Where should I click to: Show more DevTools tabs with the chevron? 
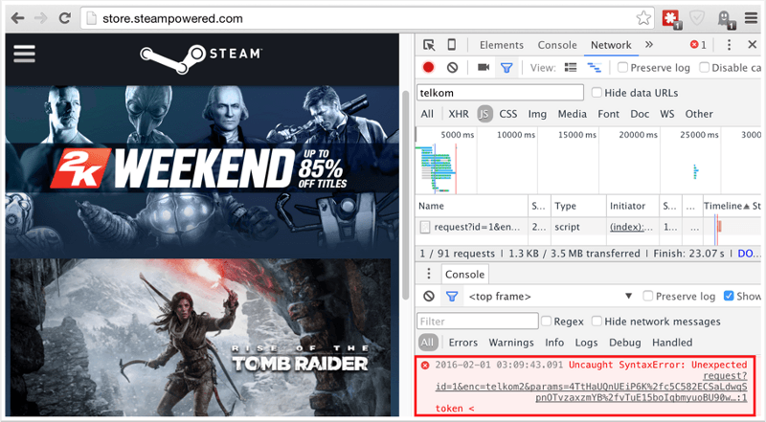coord(649,44)
